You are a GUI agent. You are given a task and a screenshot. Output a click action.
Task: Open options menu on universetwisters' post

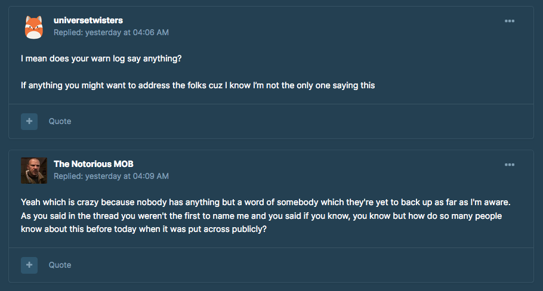pyautogui.click(x=510, y=21)
